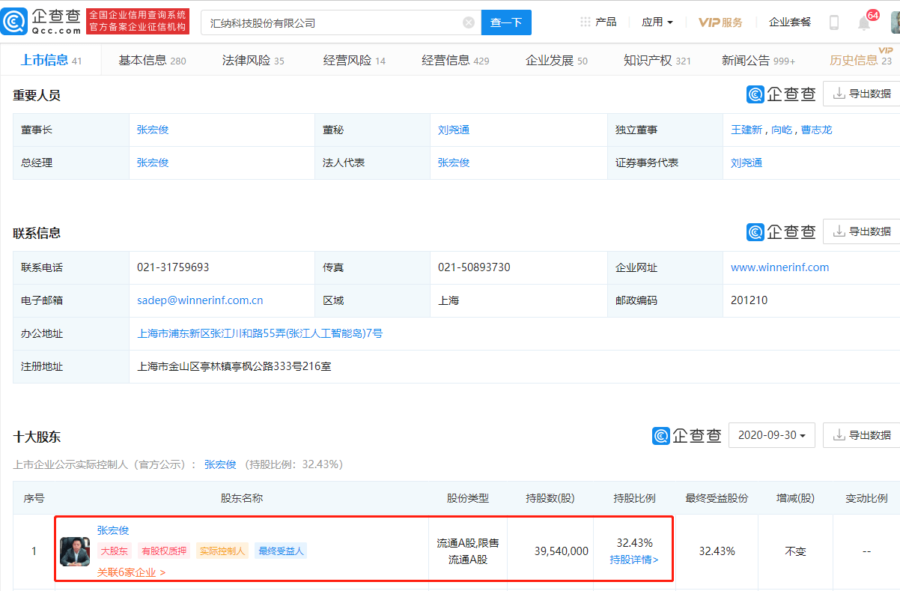Open the nine-dot products grid icon
Screen dimensions: 900x591
click(x=585, y=21)
